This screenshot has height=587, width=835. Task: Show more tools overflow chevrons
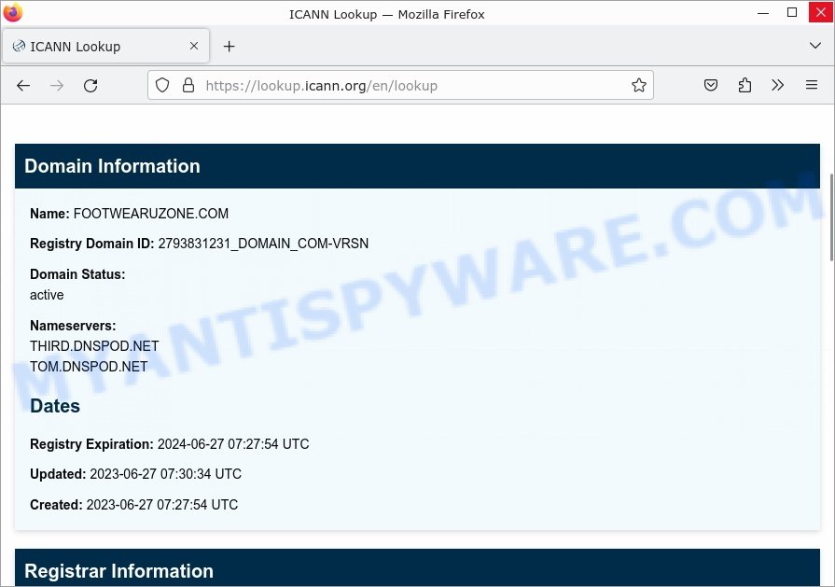777,85
